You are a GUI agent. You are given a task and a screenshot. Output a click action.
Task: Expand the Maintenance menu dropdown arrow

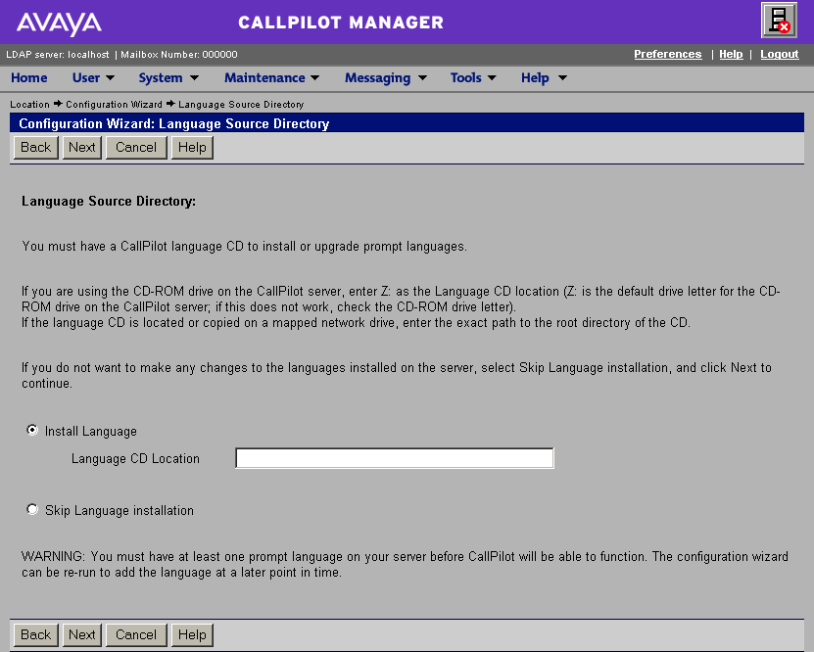pos(315,78)
